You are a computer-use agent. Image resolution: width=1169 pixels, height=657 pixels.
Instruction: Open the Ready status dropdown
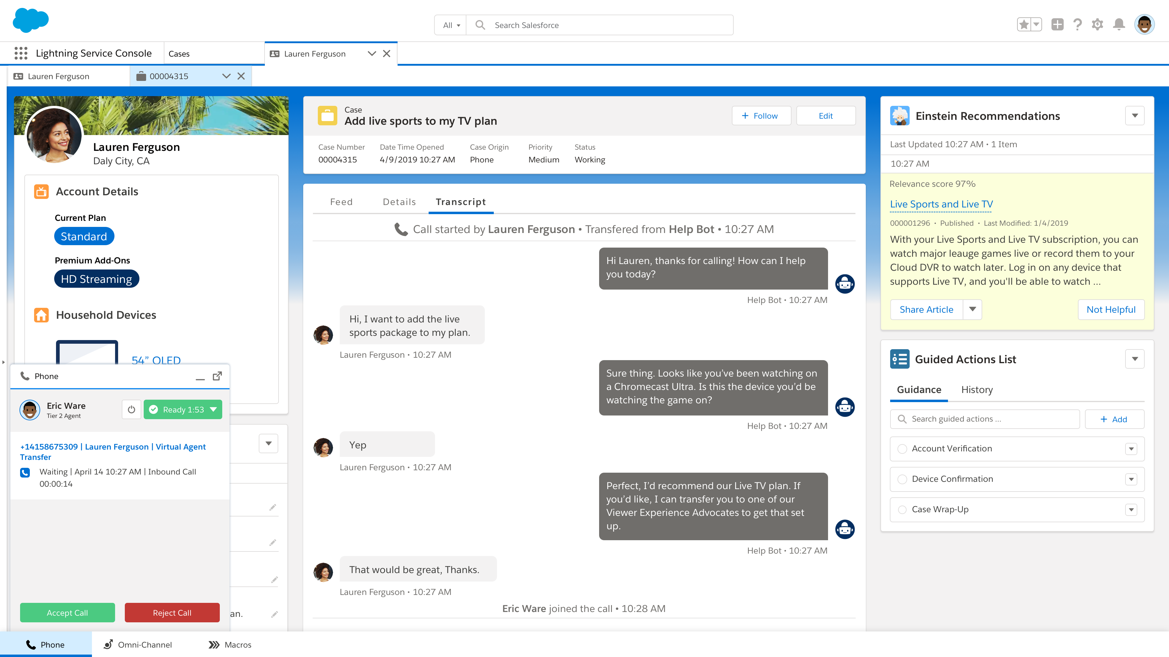tap(213, 409)
